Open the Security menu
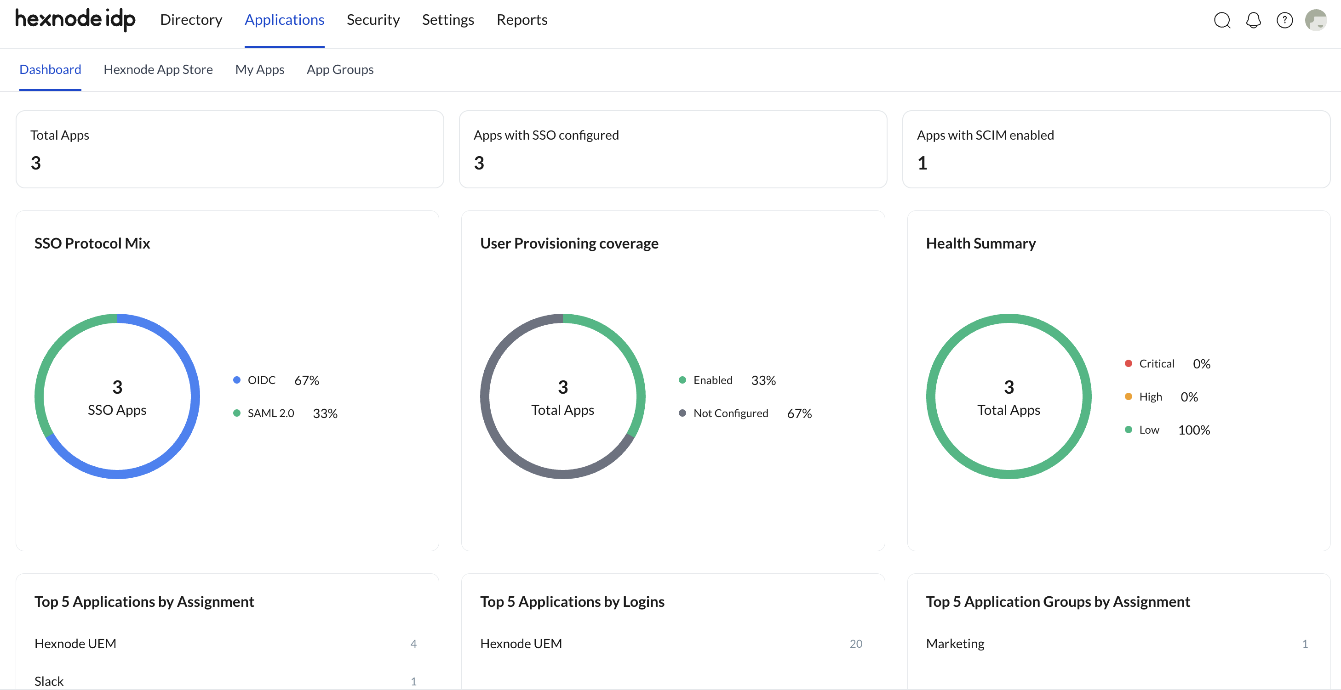The image size is (1341, 690). [373, 20]
